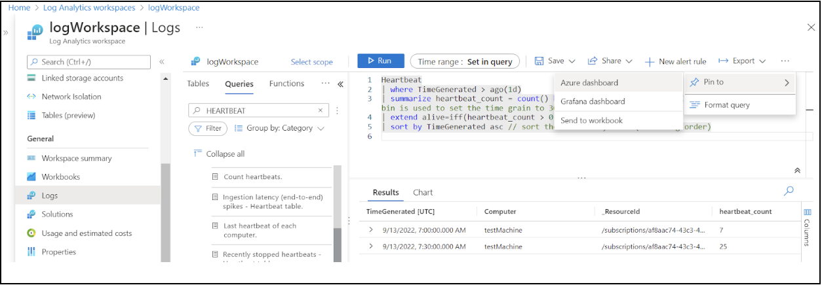Expand the portal side menu chevron
Image resolution: width=822 pixels, height=285 pixels.
click(x=6, y=32)
